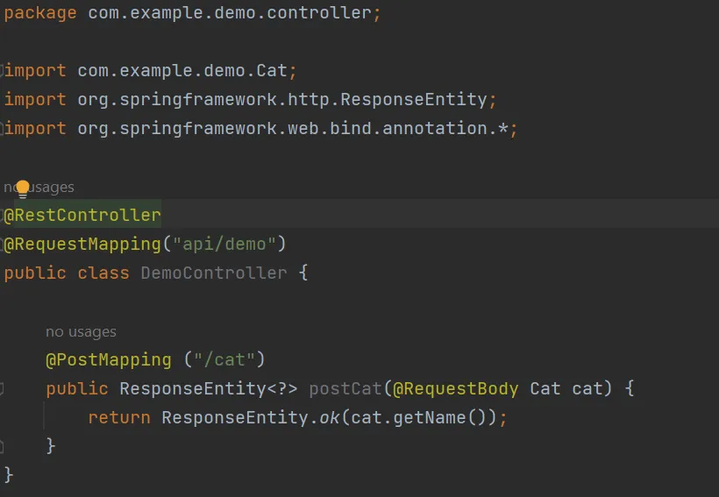Click the com.example.demo.Cat import
The height and width of the screenshot is (497, 719).
[x=187, y=70]
